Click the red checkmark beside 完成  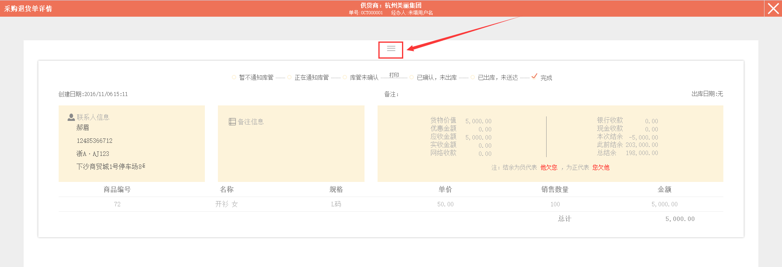click(x=534, y=77)
